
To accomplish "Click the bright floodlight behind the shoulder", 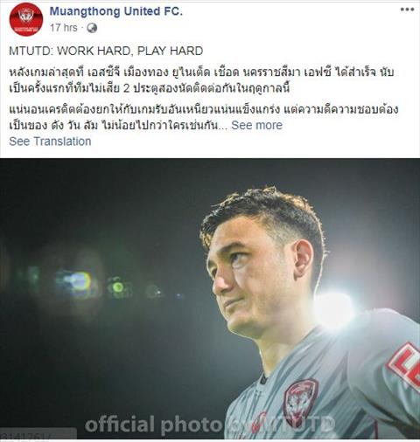I will (334, 310).
